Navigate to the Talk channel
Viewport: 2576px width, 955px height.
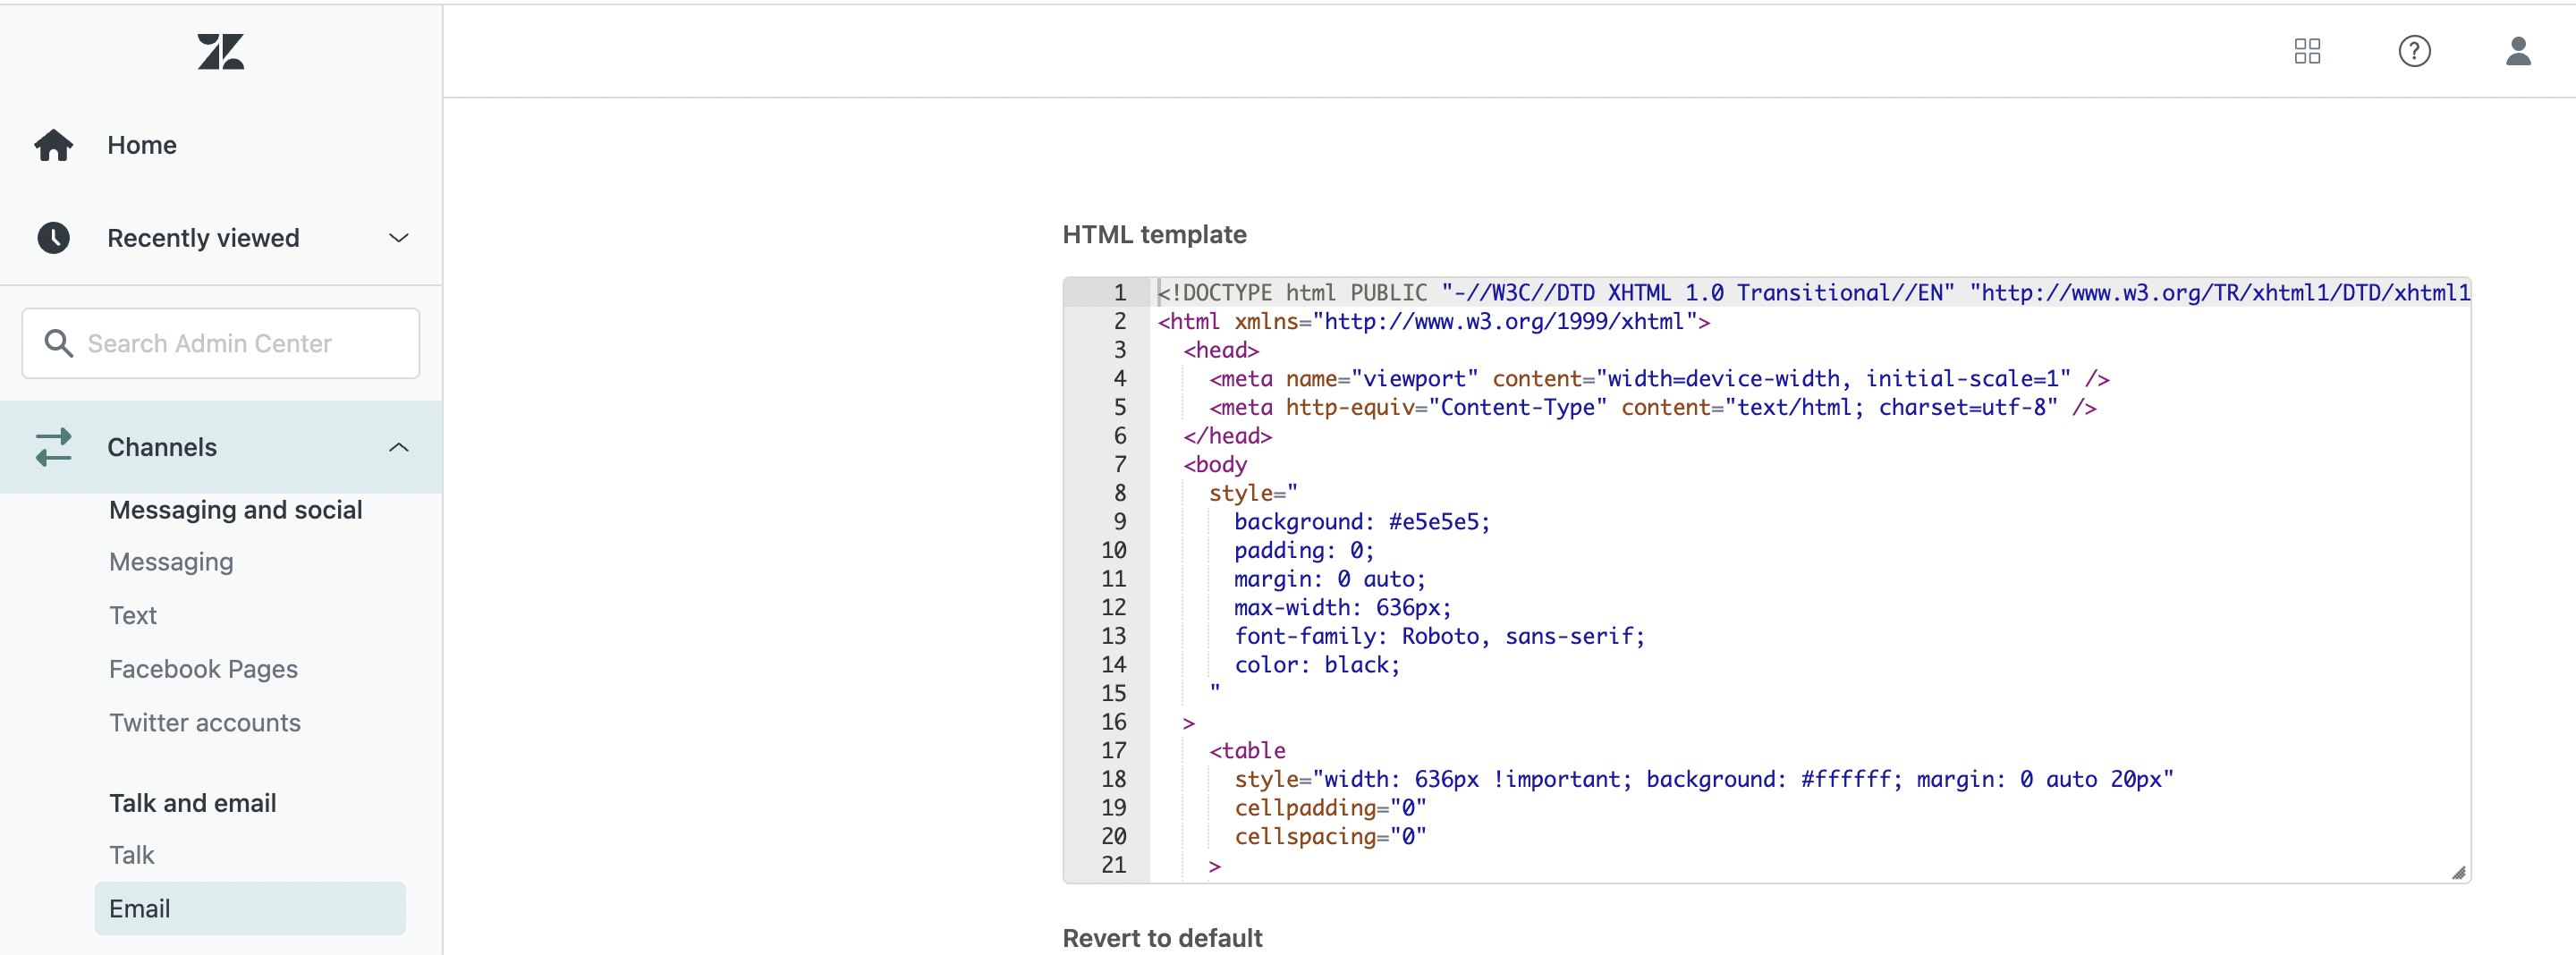(x=132, y=855)
